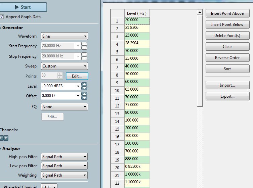Viewport: 253px width, 188px height.
Task: Click Delete Point(s) button
Action: point(227,36)
